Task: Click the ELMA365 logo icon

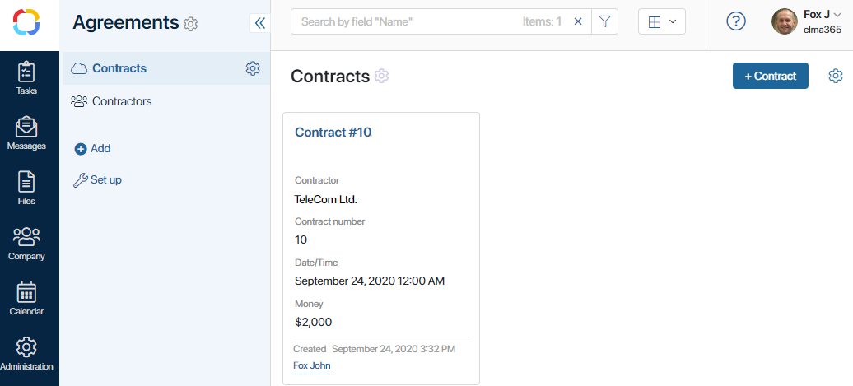Action: coord(26,22)
